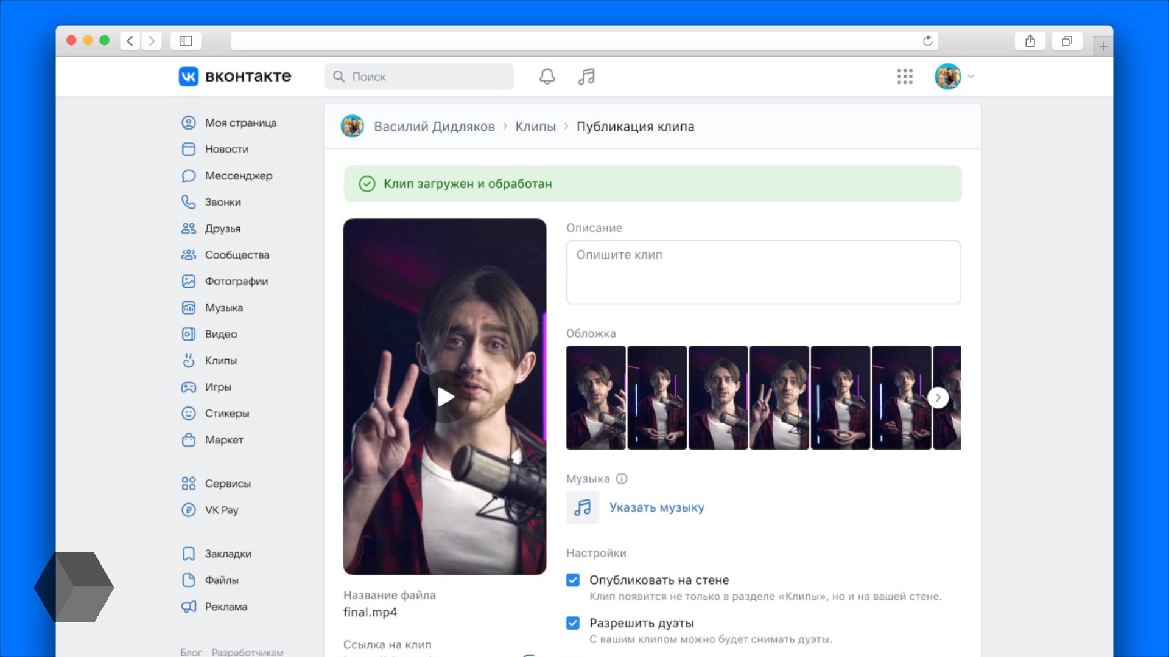Open the music player icon in the header

586,77
